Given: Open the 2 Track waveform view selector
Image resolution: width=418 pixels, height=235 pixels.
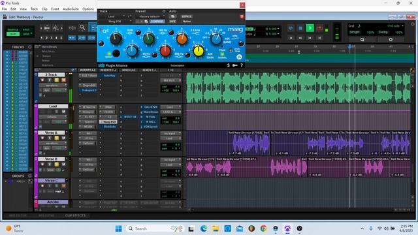Looking at the screenshot, I should pos(52,86).
